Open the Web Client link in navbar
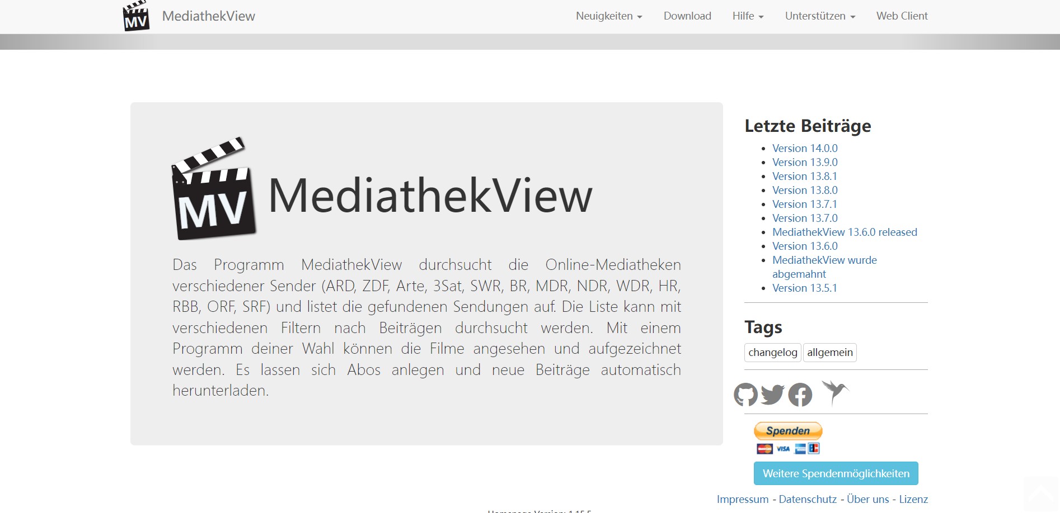The height and width of the screenshot is (513, 1060). tap(902, 16)
